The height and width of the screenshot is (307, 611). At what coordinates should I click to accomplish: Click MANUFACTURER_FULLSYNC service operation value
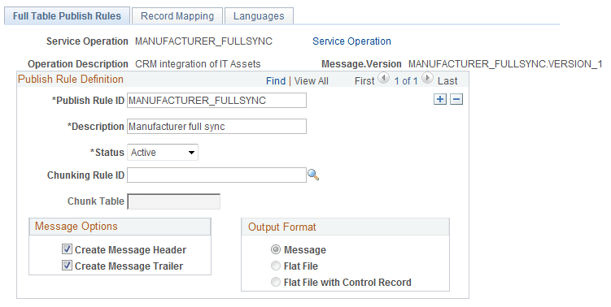pyautogui.click(x=203, y=41)
